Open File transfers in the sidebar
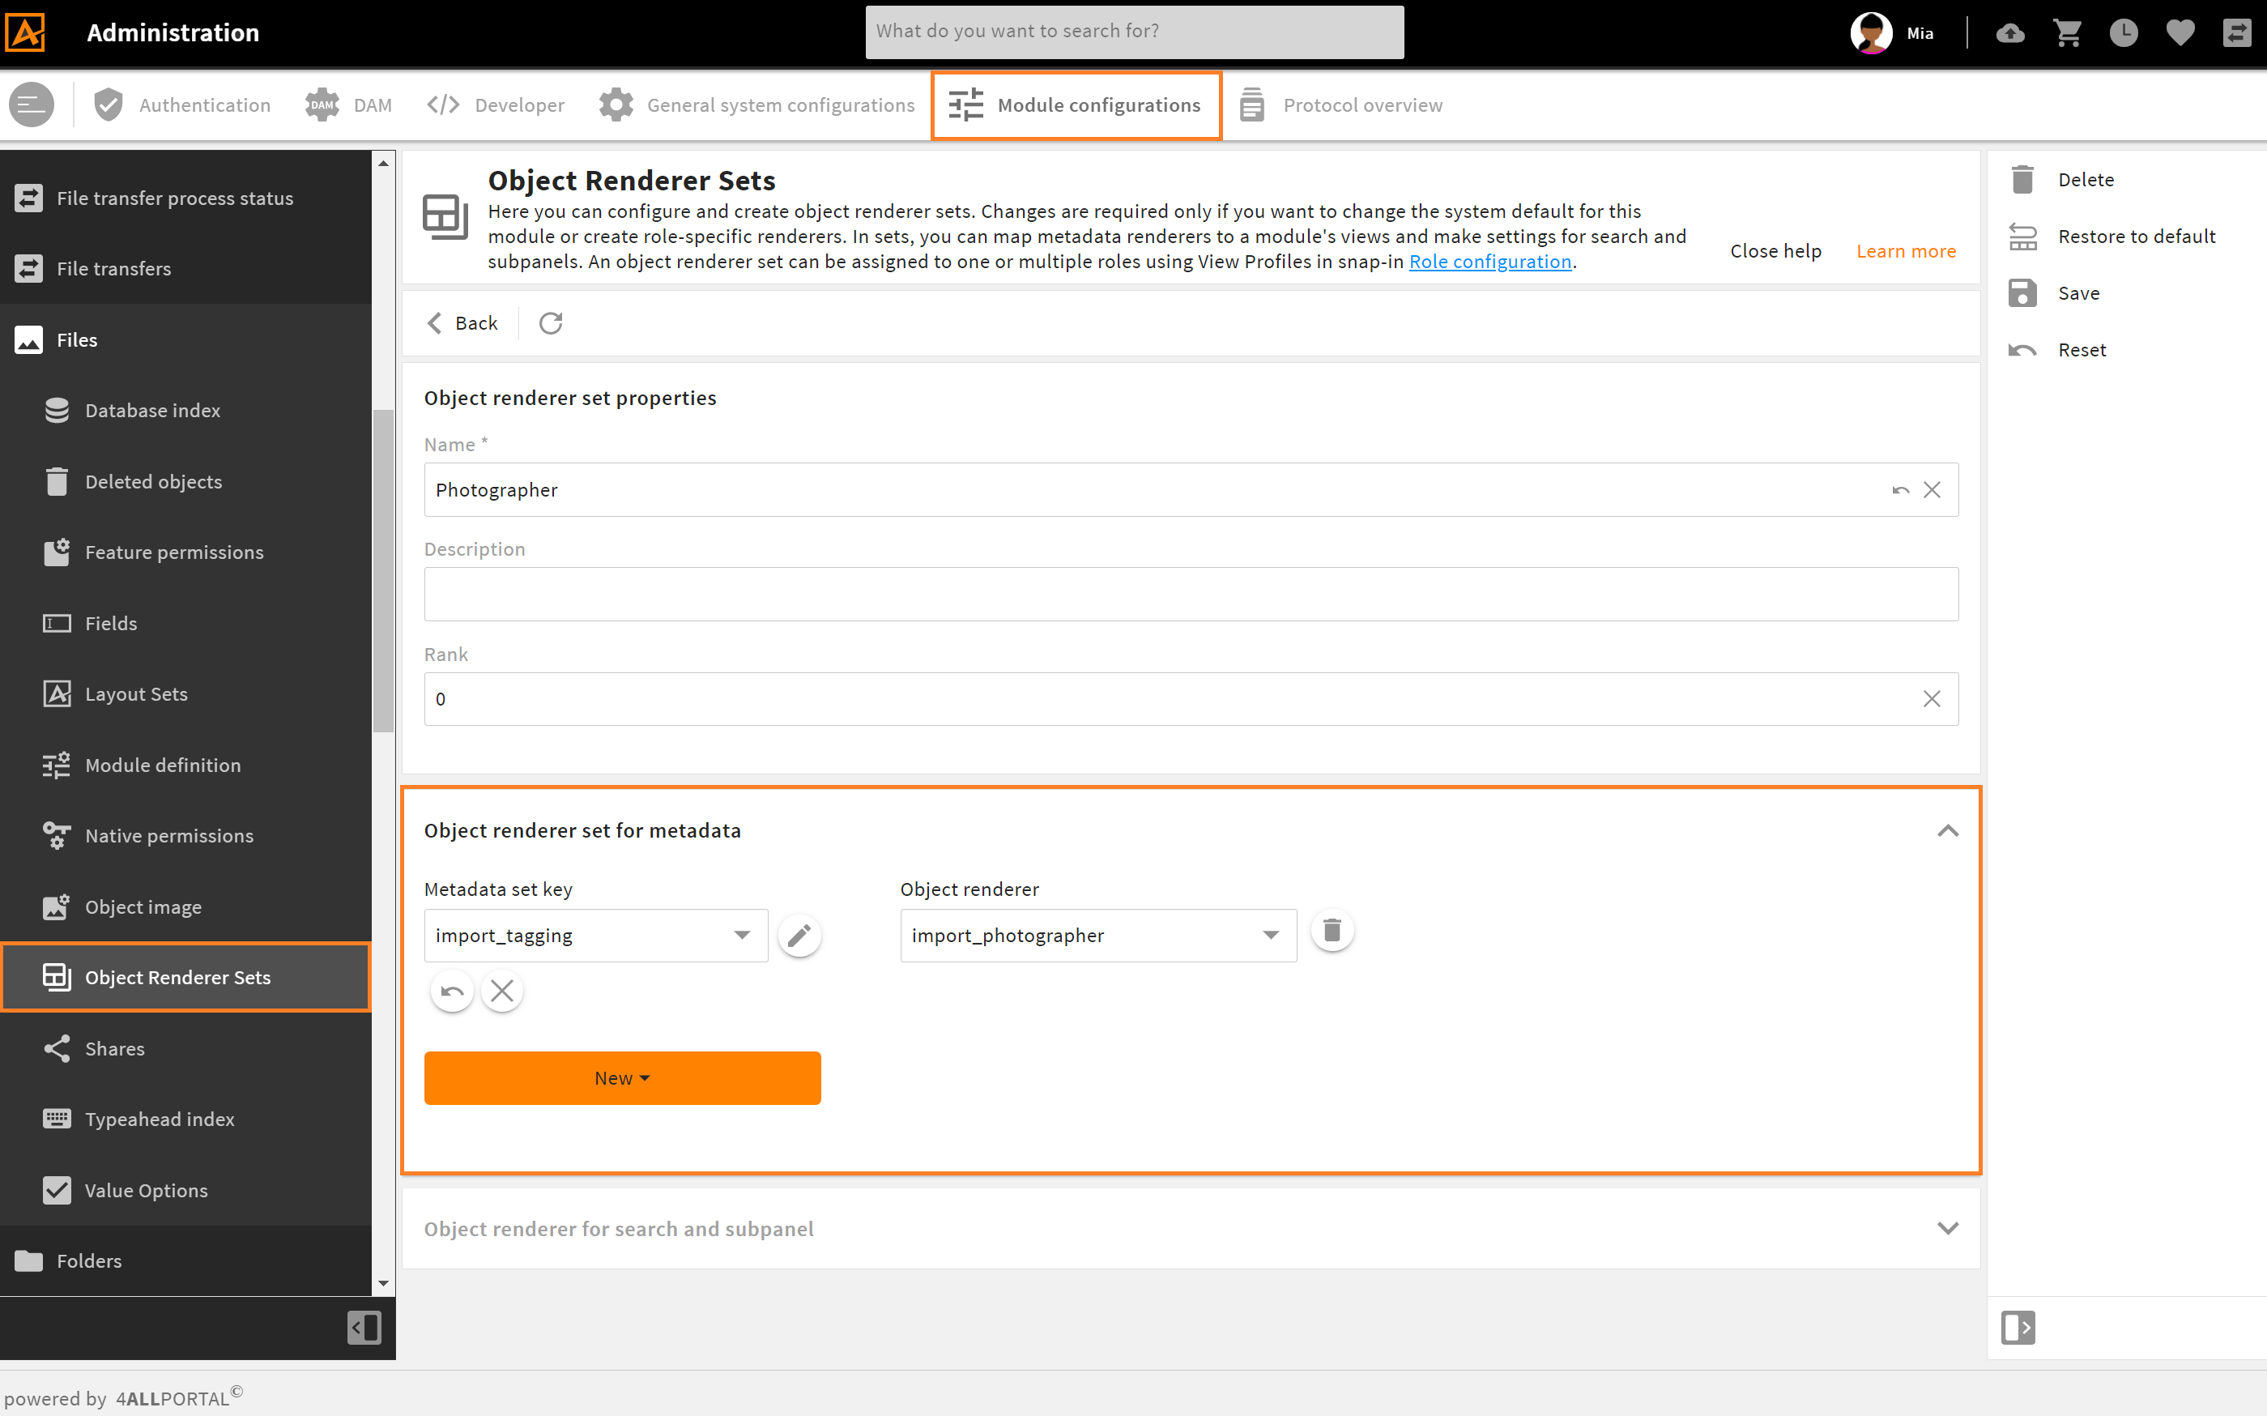 pos(185,269)
